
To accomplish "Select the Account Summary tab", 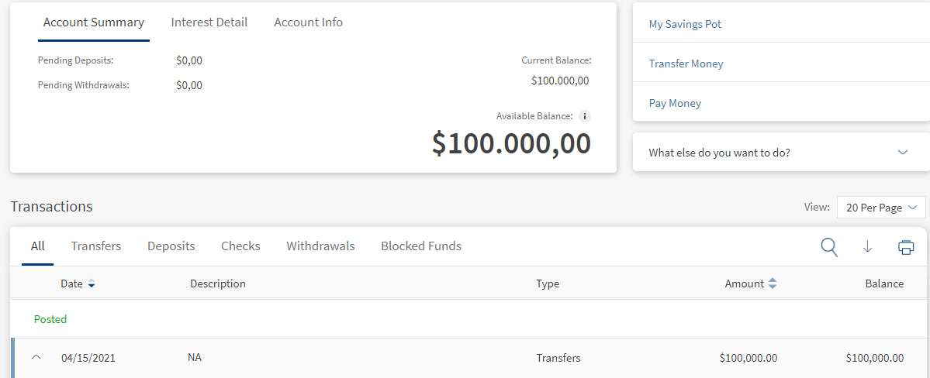I will 94,22.
